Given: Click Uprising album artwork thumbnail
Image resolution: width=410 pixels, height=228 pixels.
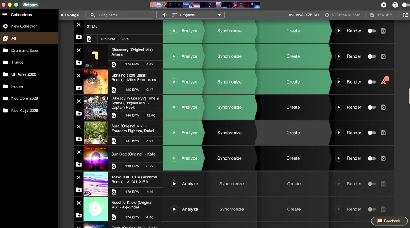Looking at the screenshot, I should tap(96, 82).
